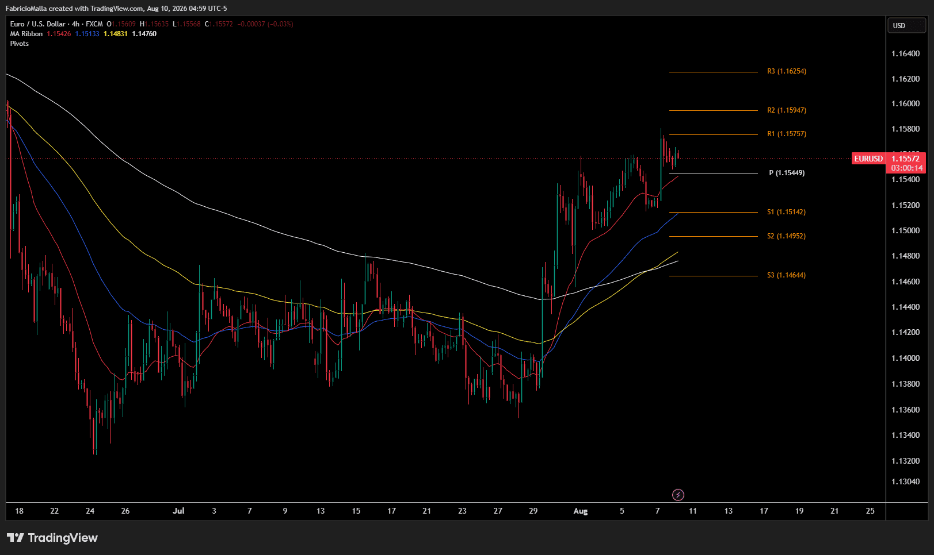Click the 1.14200 price axis label
Viewport: 934px width, 555px height.
906,332
